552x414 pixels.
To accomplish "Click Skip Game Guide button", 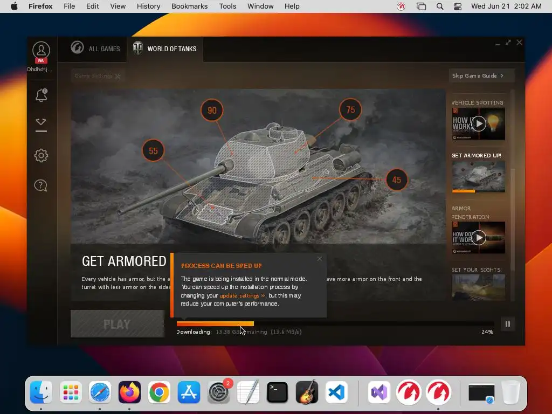I will (x=481, y=75).
